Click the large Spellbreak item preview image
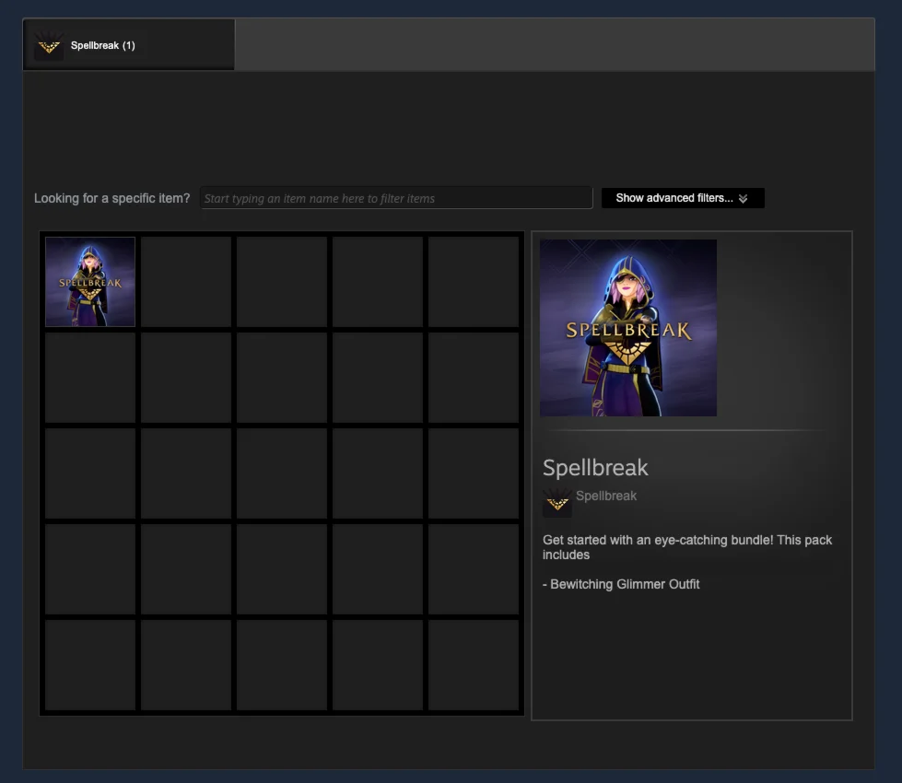This screenshot has width=902, height=783. 628,328
